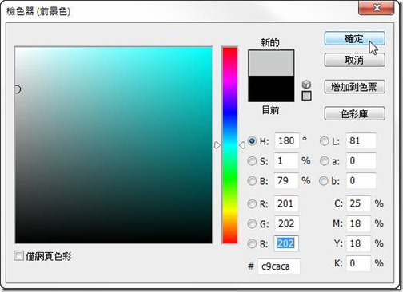The width and height of the screenshot is (403, 292).
Task: Click the left hue slider arrow
Action: (217, 145)
